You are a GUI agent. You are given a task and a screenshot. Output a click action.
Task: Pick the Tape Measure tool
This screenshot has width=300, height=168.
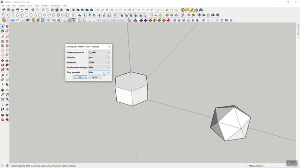click(2, 75)
